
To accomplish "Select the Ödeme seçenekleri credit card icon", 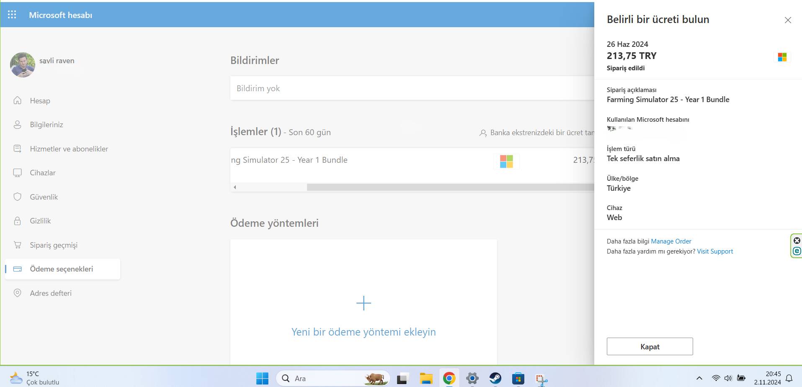I will tap(17, 269).
